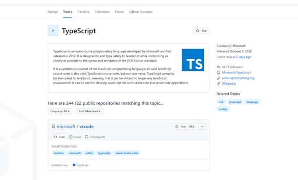Image resolution: width=298 pixels, height=180 pixels.
Task: Click the TypeScript hashtag topic icon
Action: tap(53, 31)
